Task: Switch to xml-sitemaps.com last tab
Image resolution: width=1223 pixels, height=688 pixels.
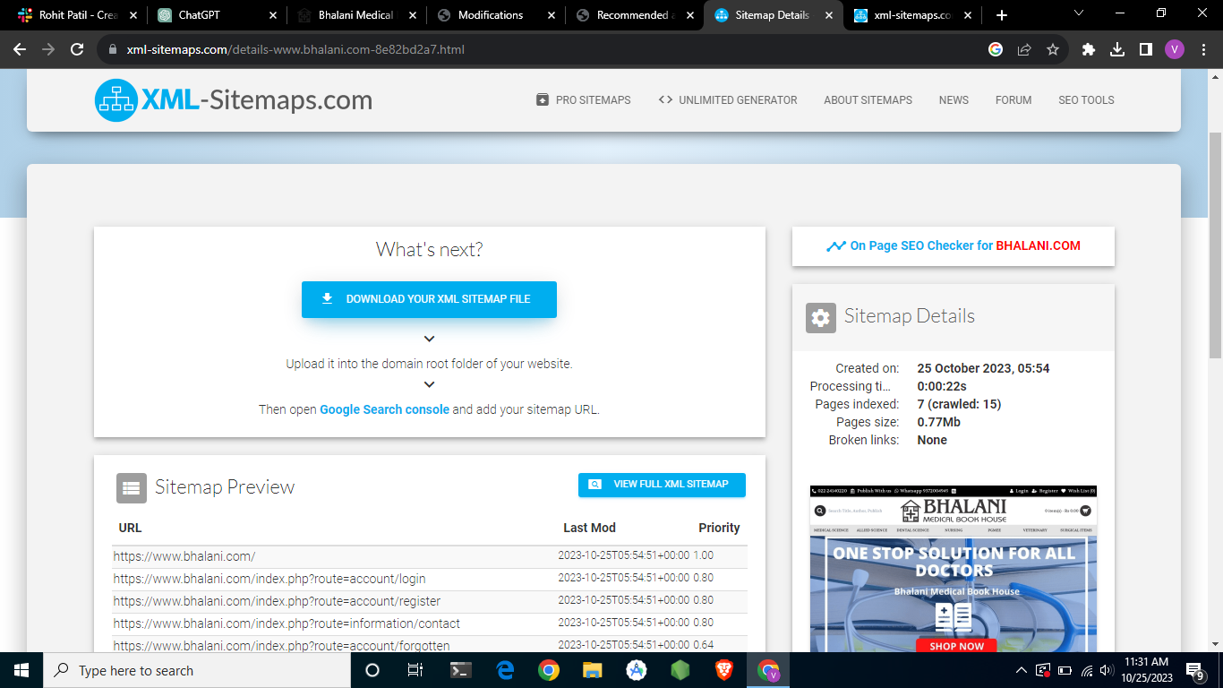Action: (x=912, y=15)
